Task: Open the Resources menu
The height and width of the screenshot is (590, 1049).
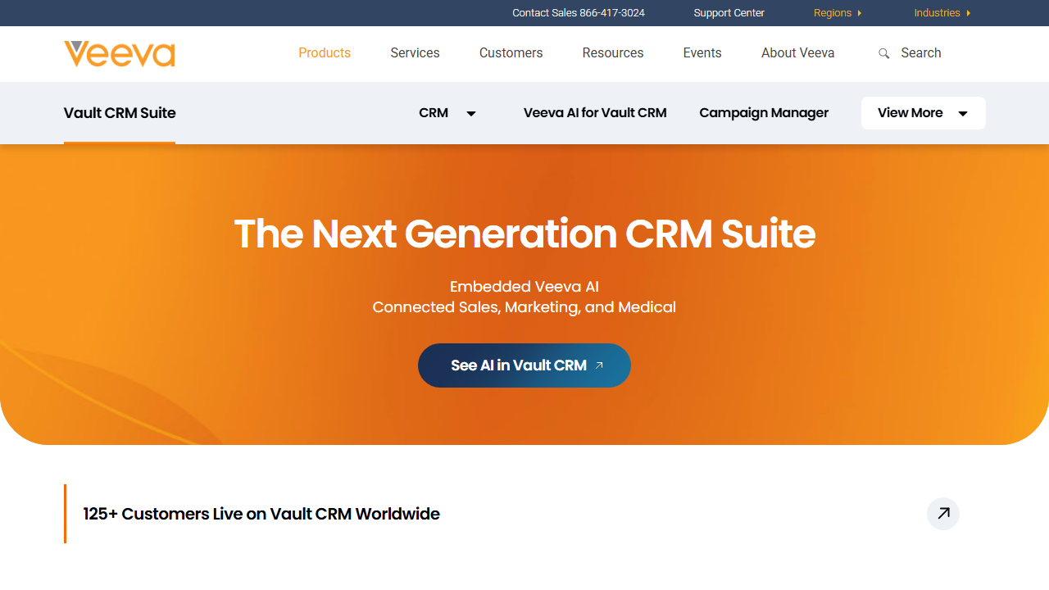Action: (x=613, y=53)
